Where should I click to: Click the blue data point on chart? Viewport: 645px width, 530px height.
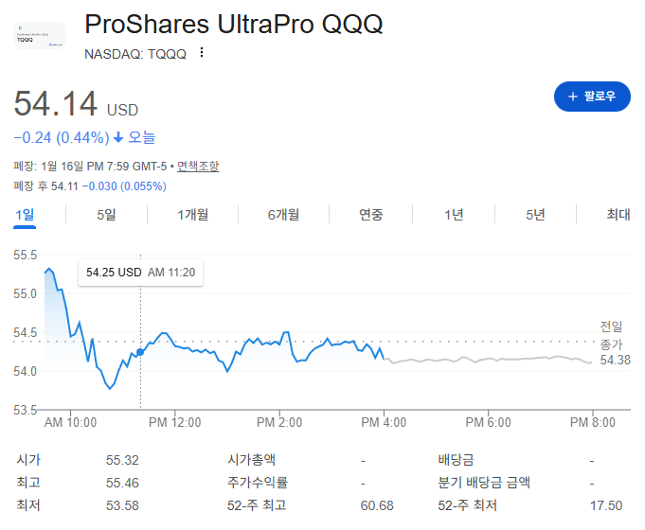(141, 352)
